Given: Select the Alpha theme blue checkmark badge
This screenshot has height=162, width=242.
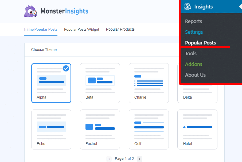Looking at the screenshot, I should [x=66, y=68].
